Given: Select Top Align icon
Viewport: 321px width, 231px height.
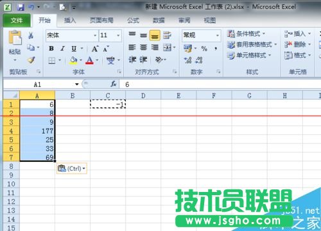Looking at the screenshot, I should 132,35.
